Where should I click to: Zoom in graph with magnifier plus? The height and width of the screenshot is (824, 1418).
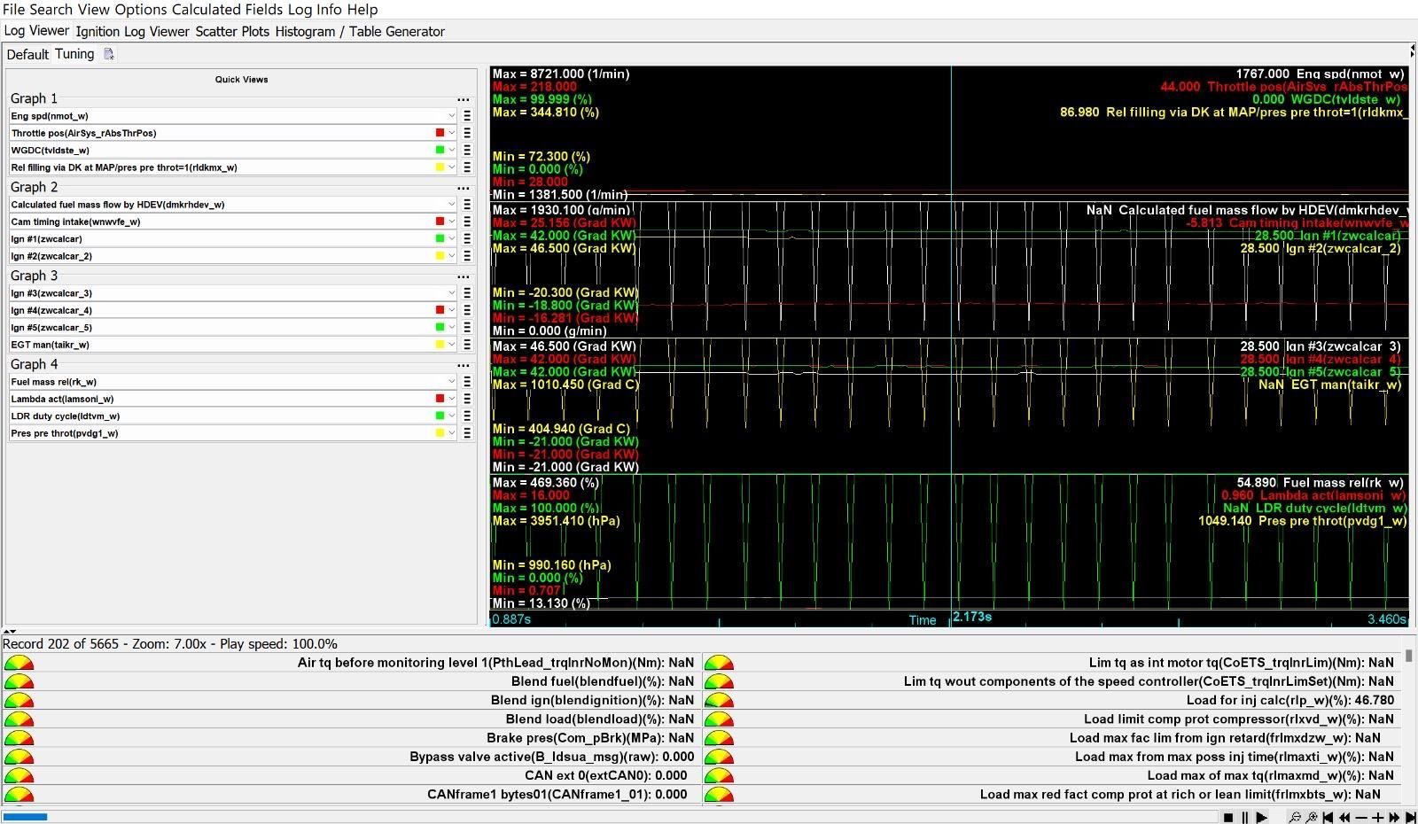tap(1312, 817)
